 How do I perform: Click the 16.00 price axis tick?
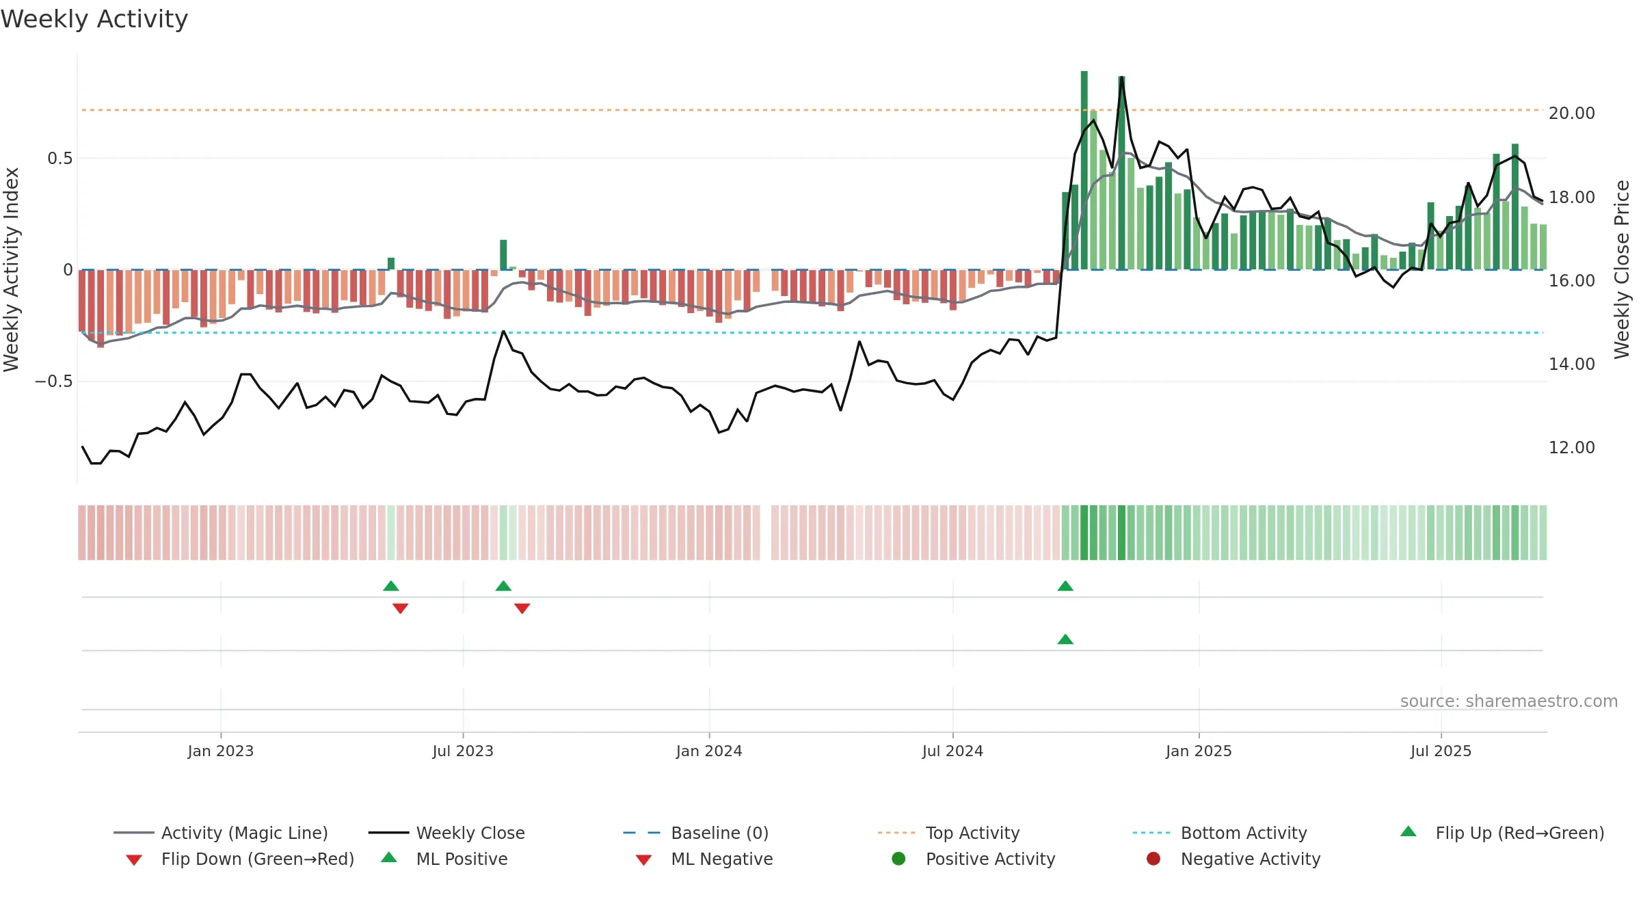tap(1571, 280)
